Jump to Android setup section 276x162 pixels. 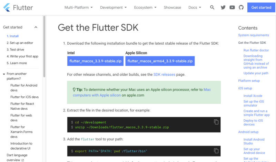[248, 132]
